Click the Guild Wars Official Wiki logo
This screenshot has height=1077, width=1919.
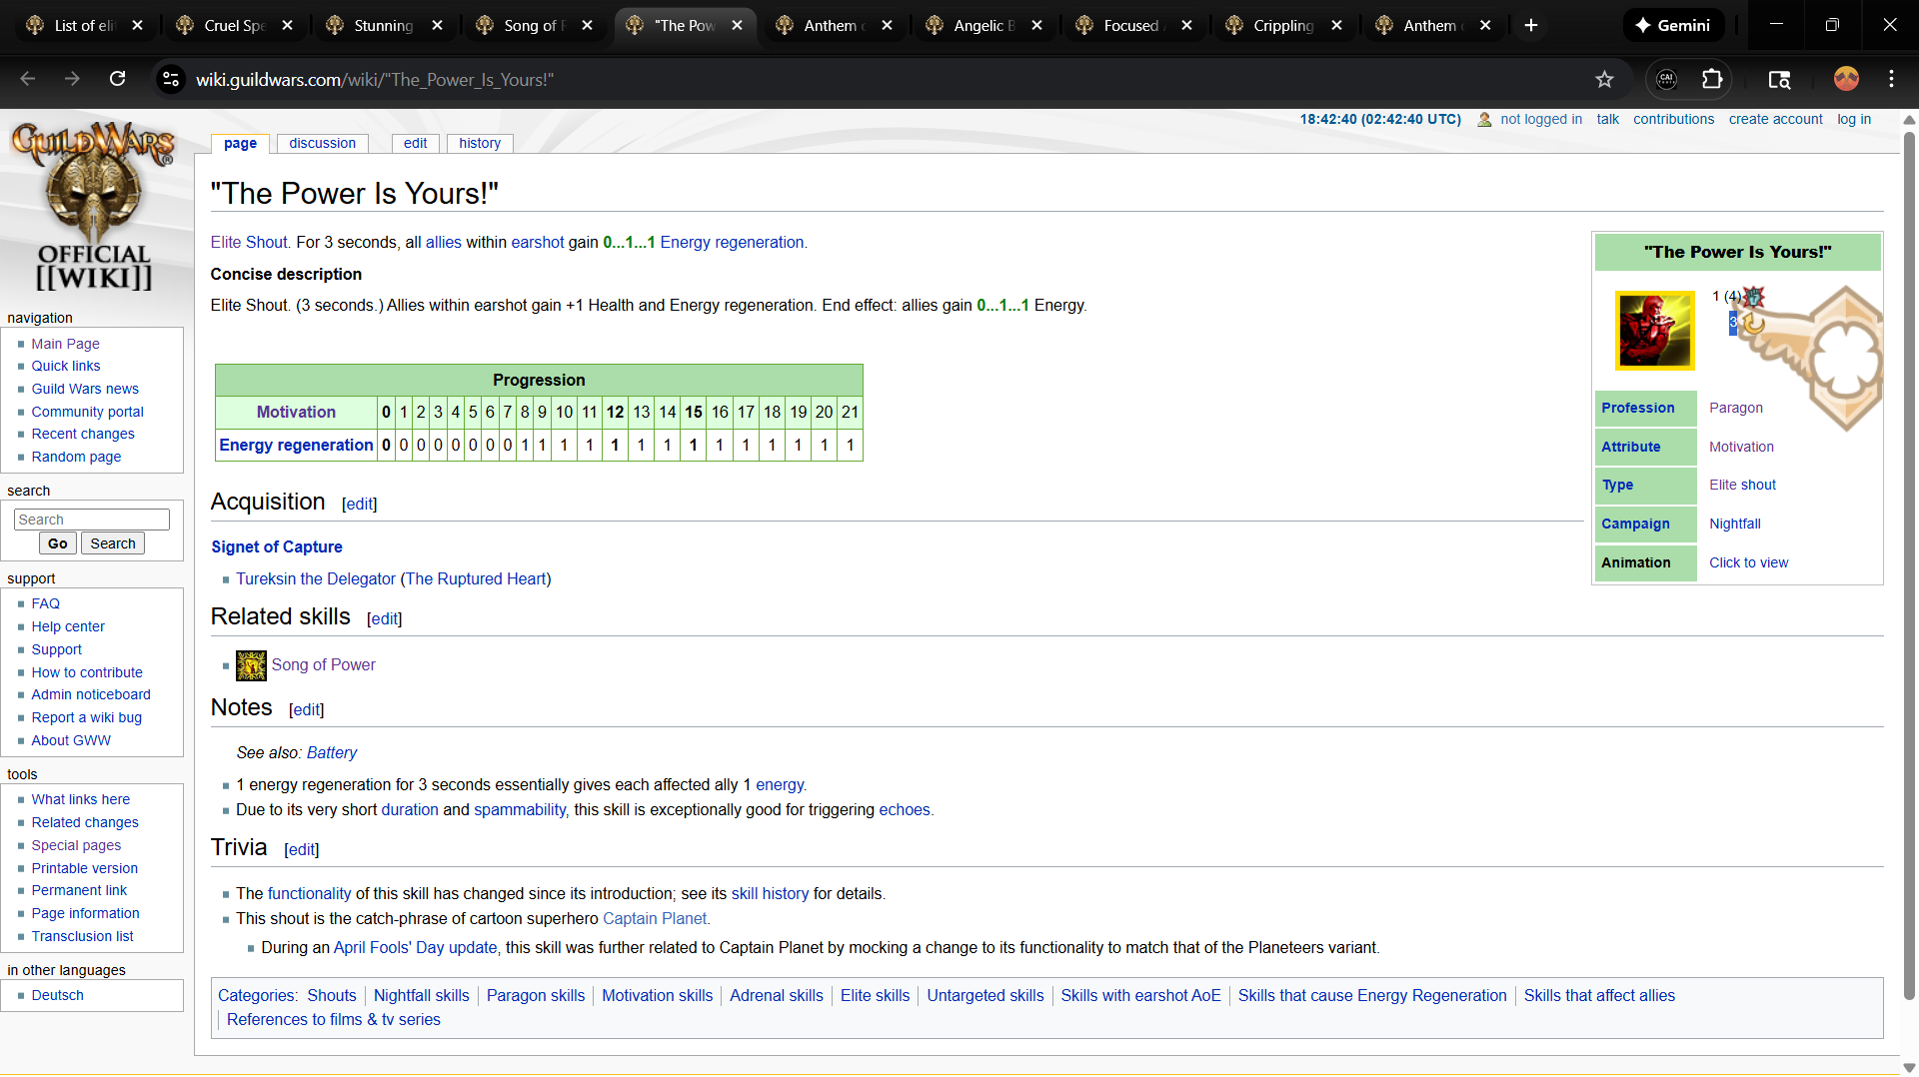click(94, 205)
